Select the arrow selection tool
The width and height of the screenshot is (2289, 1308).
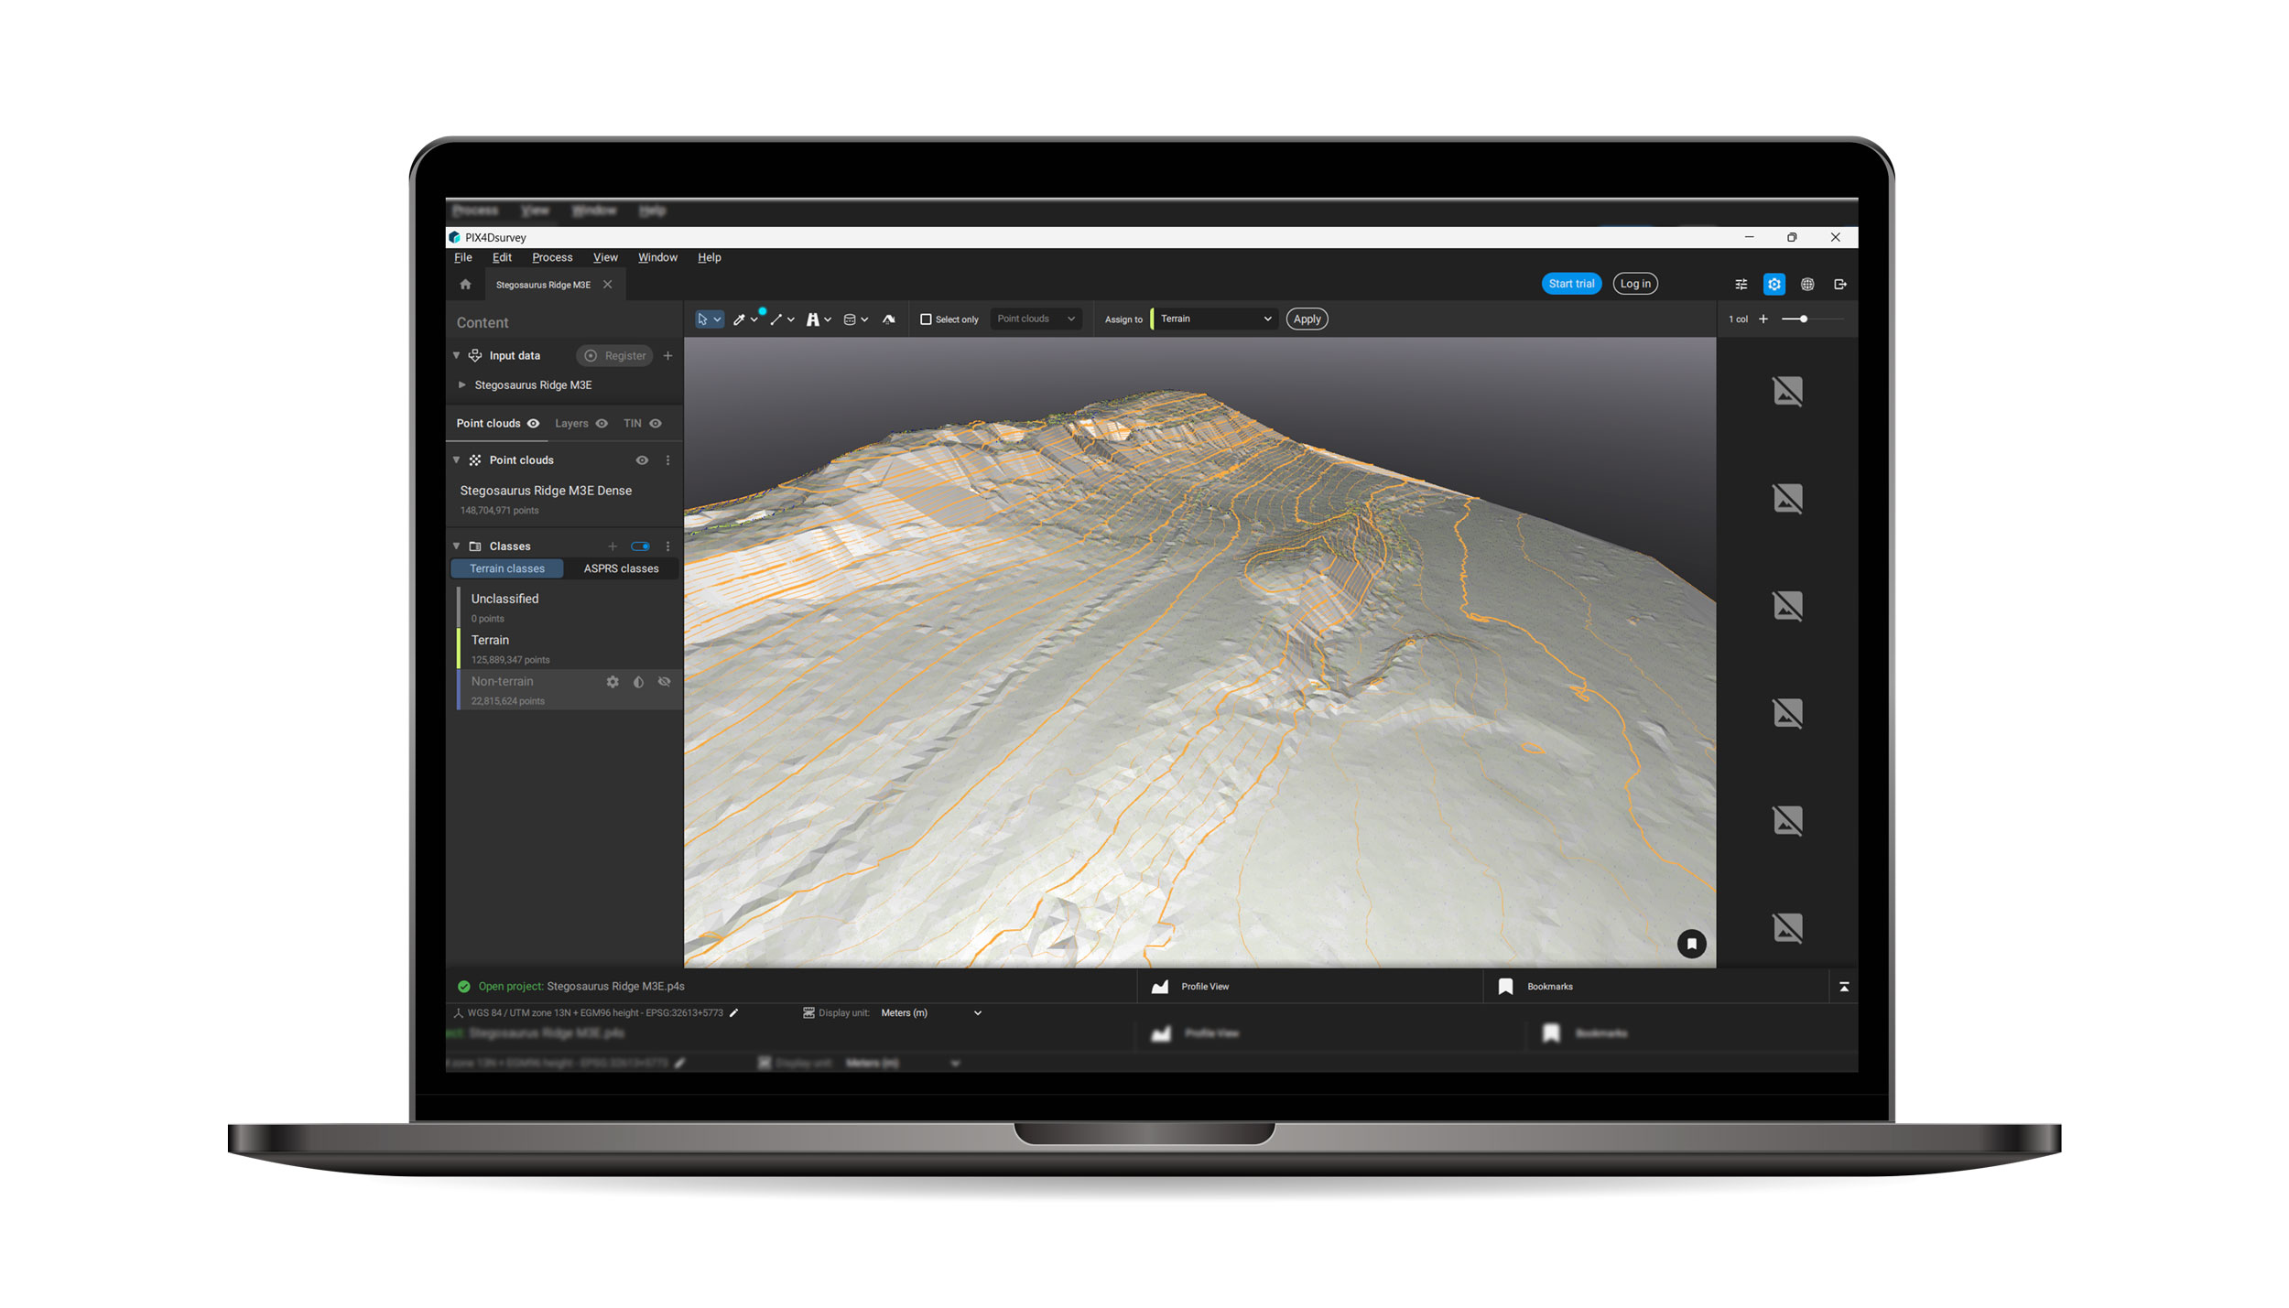[702, 319]
